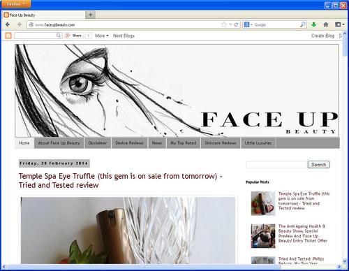Click the vertical scrollbar up arrow
This screenshot has width=349, height=271.
tap(345, 34)
